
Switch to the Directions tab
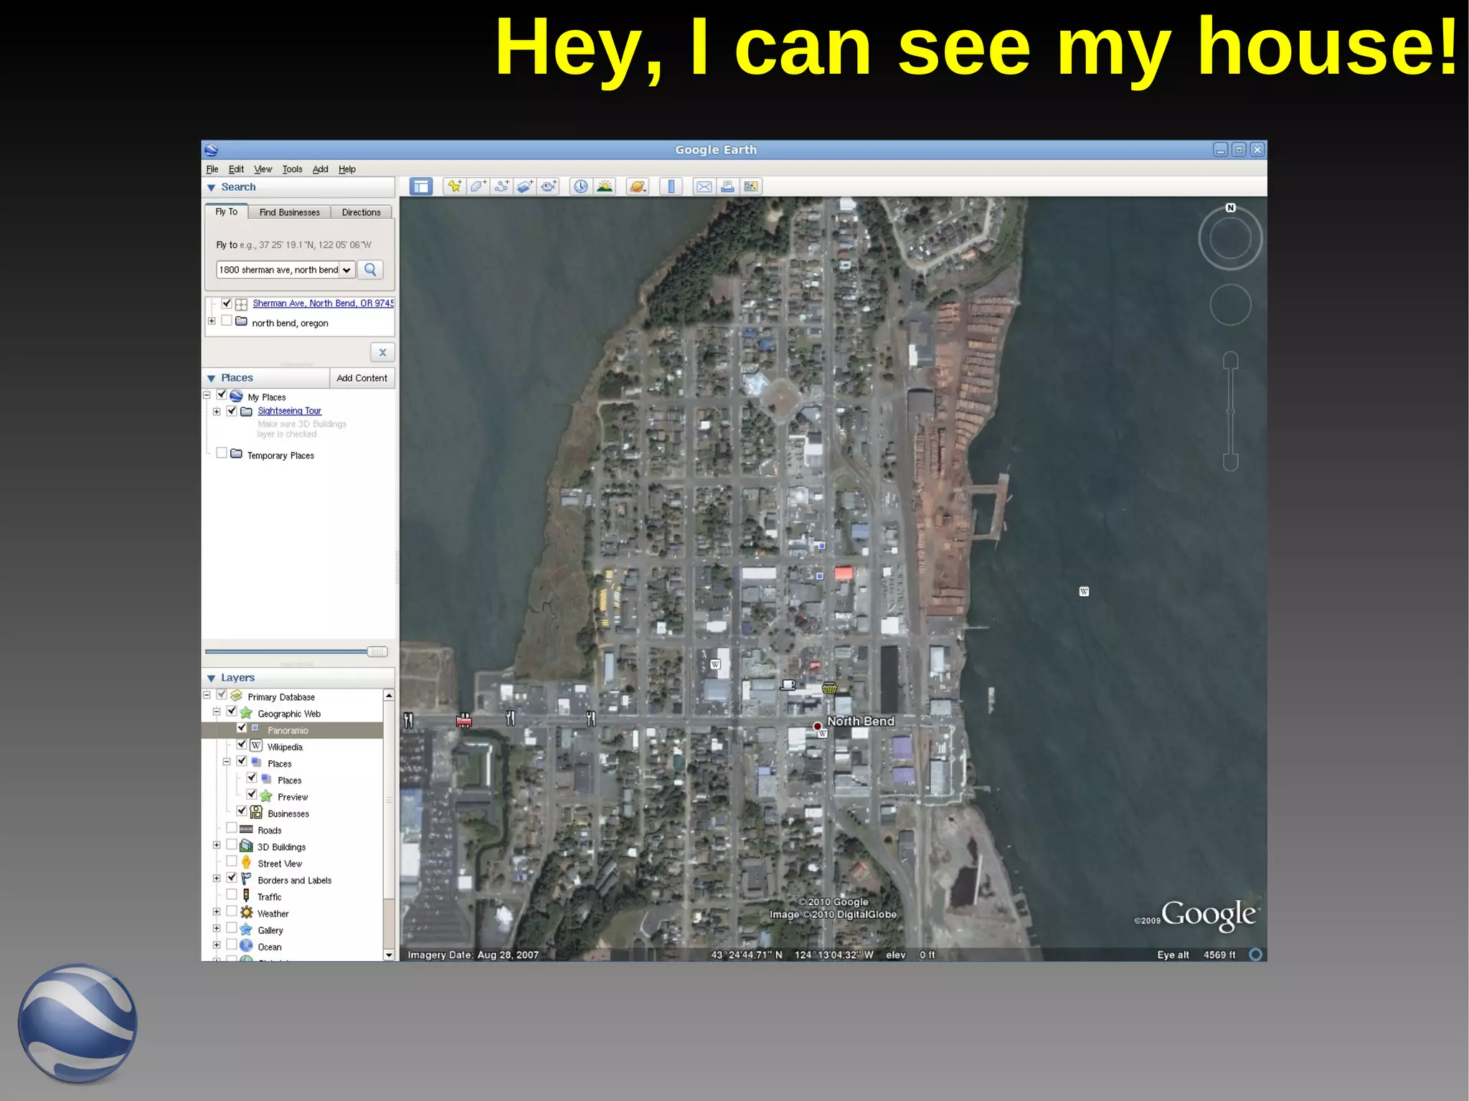[362, 212]
